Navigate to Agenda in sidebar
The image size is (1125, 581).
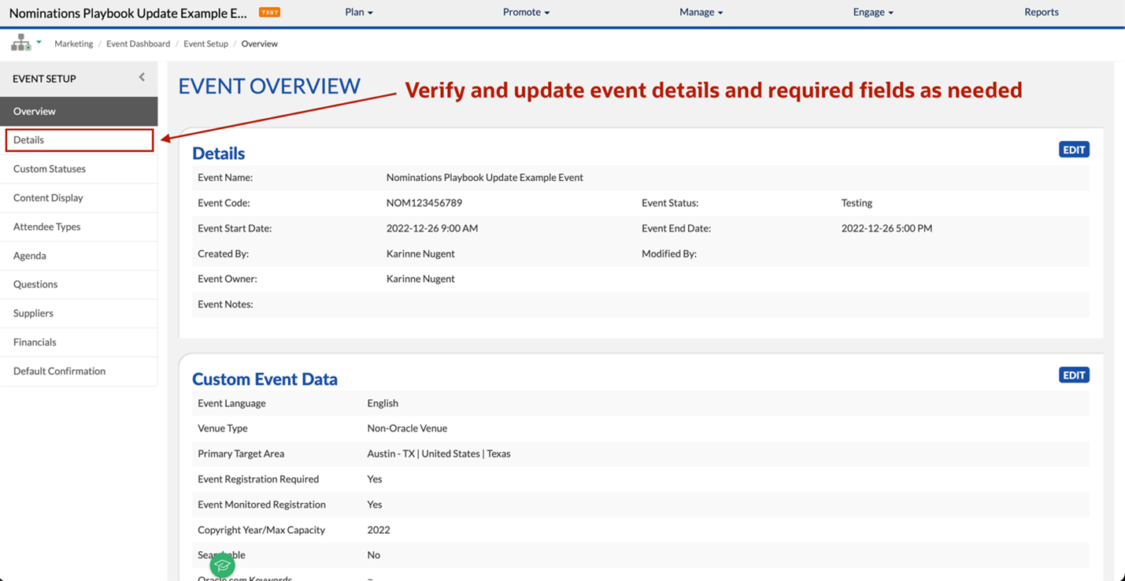tap(30, 256)
